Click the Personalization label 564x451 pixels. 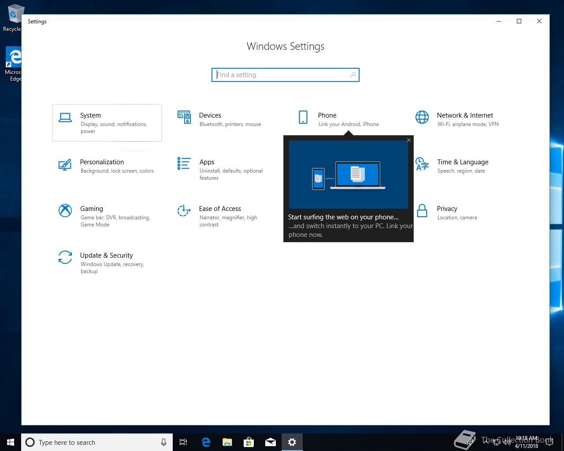(x=102, y=162)
